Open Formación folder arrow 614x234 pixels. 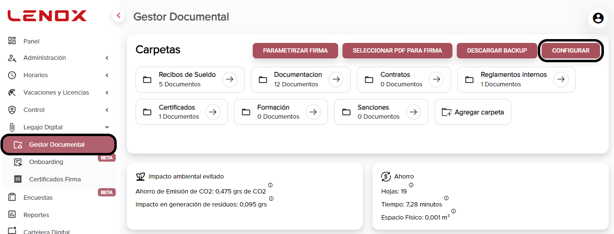point(314,112)
